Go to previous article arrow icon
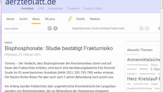The height and width of the screenshot is (92, 163). tap(56, 28)
